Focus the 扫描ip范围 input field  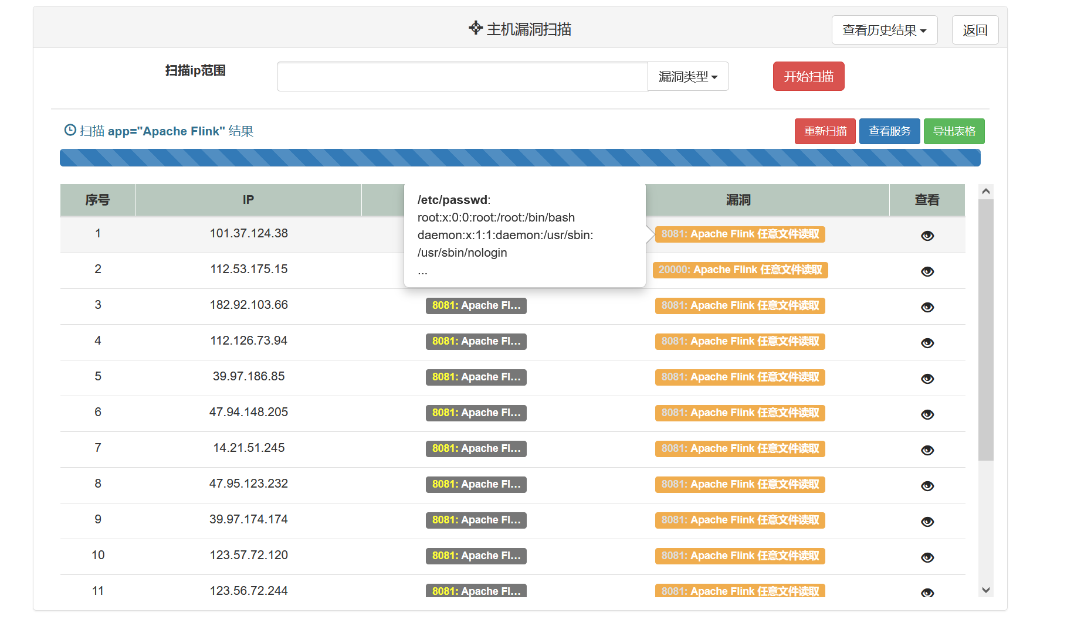pyautogui.click(x=462, y=76)
